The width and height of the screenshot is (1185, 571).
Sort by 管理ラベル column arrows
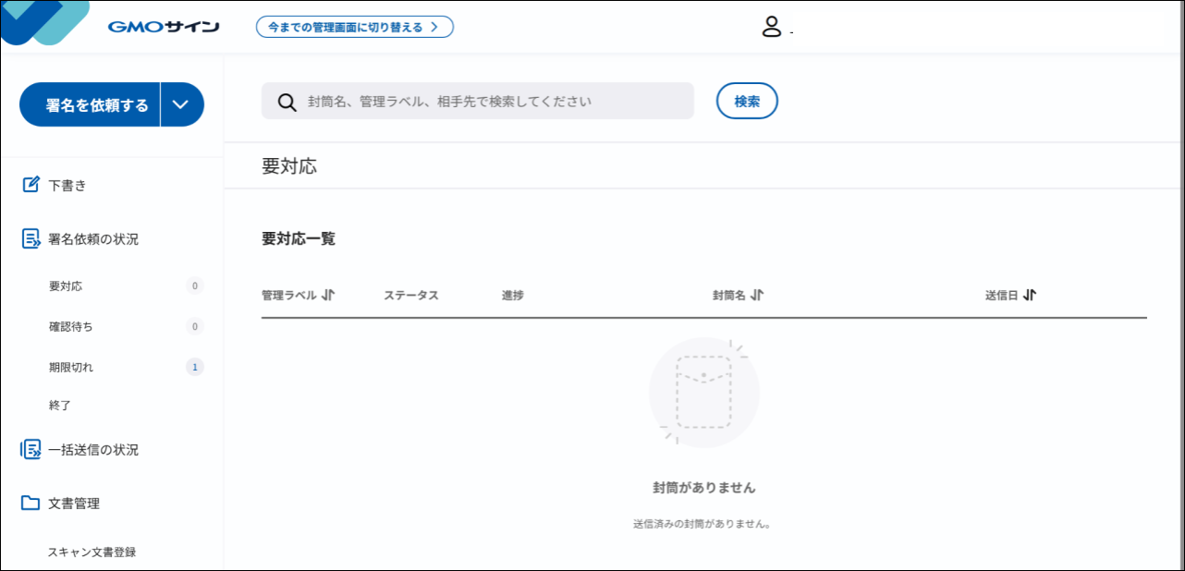(x=328, y=296)
